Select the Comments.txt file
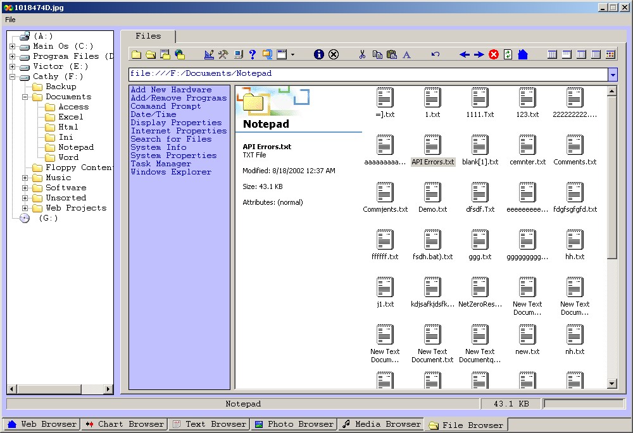633x433 pixels. point(575,149)
